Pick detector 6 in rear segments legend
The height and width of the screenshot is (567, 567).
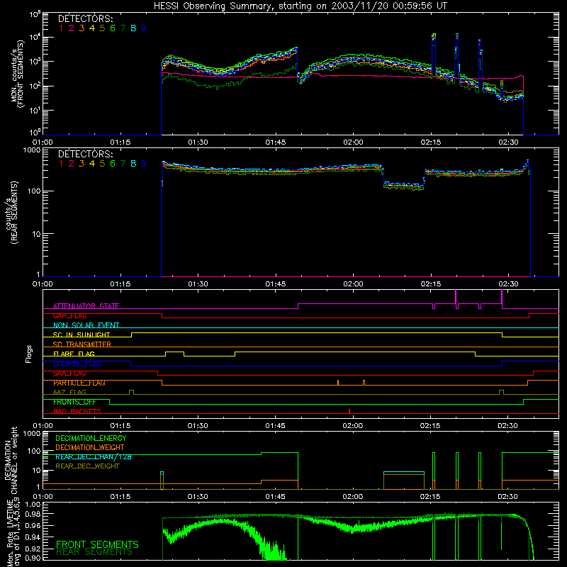tap(113, 164)
